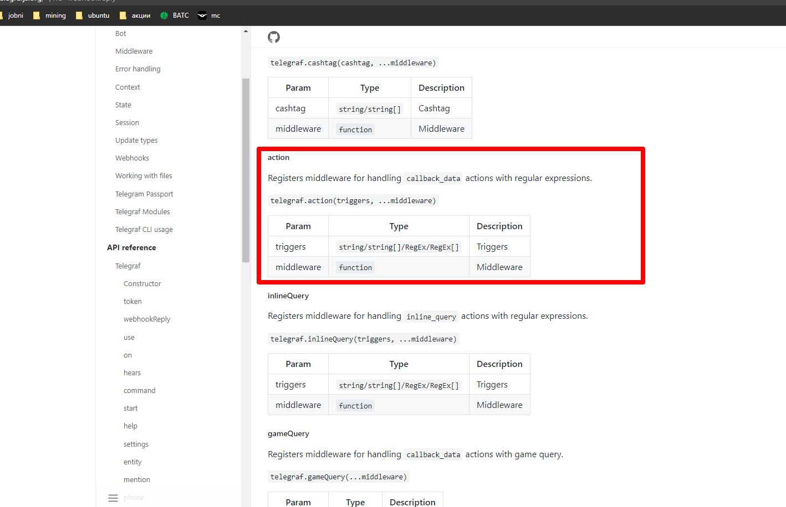The height and width of the screenshot is (507, 786).
Task: Jump to start reference
Action: [131, 408]
